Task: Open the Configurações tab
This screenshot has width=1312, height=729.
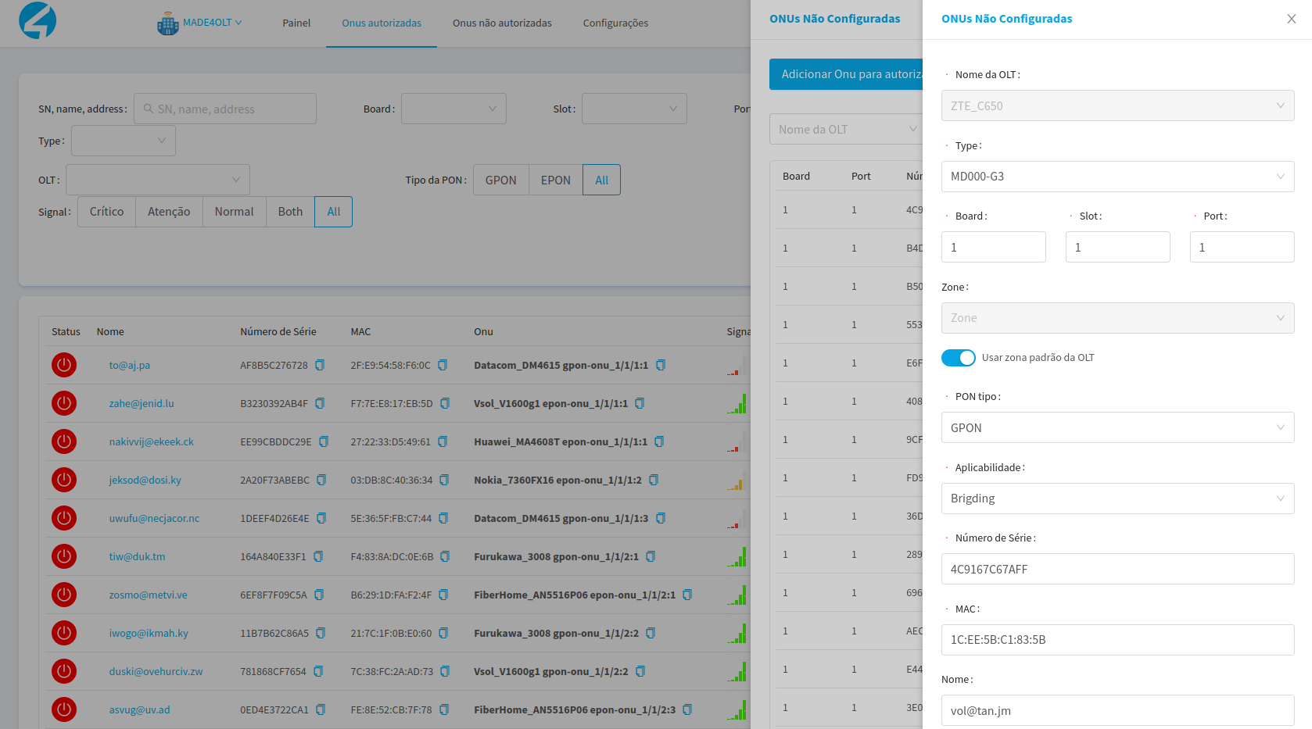Action: pyautogui.click(x=615, y=23)
